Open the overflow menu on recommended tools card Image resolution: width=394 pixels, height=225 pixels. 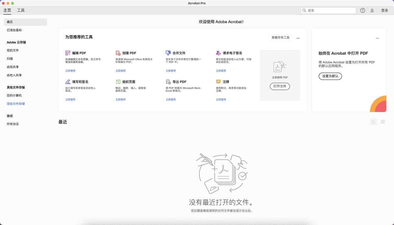pos(298,38)
